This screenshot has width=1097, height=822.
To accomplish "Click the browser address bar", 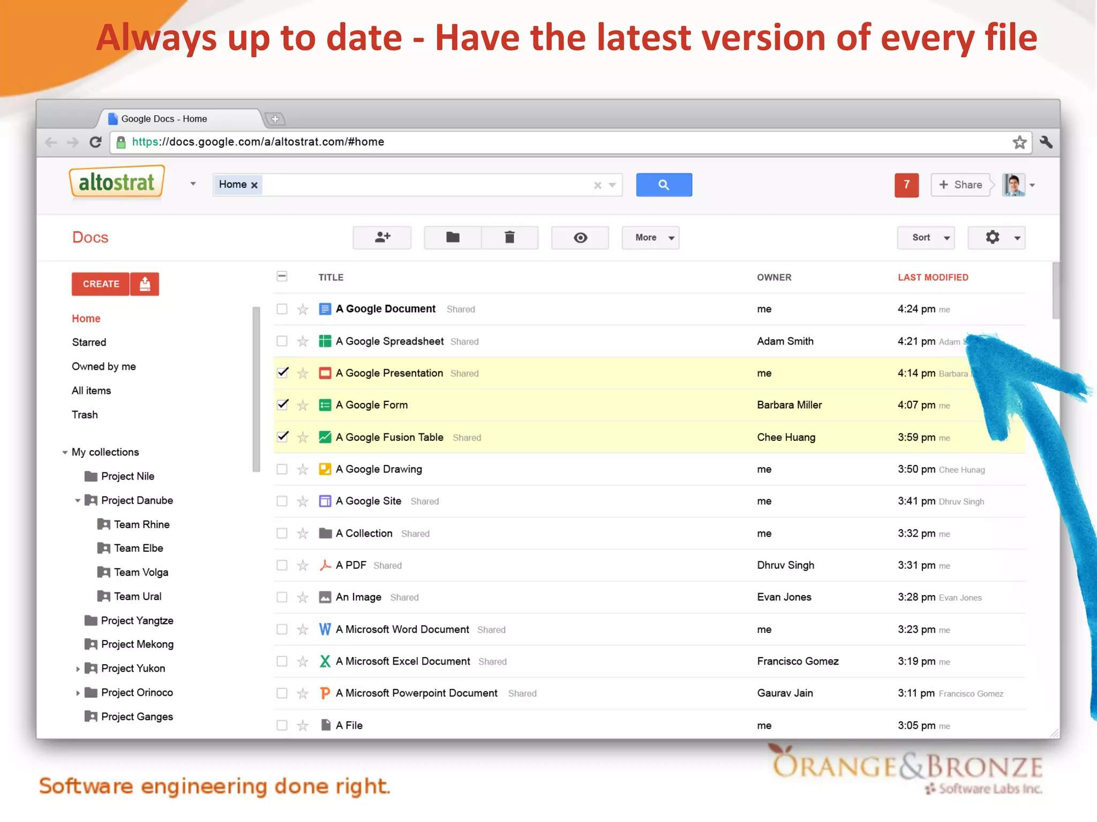I will click(570, 142).
